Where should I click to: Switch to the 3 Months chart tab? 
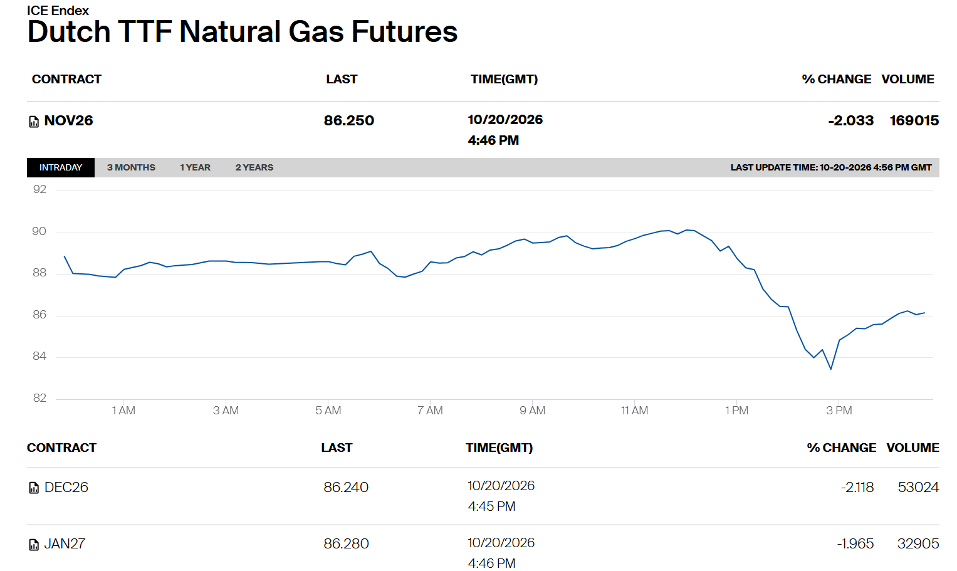coord(131,167)
